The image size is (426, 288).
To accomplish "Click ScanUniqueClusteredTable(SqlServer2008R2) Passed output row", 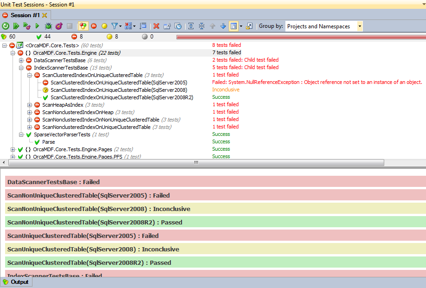I will tap(215, 262).
